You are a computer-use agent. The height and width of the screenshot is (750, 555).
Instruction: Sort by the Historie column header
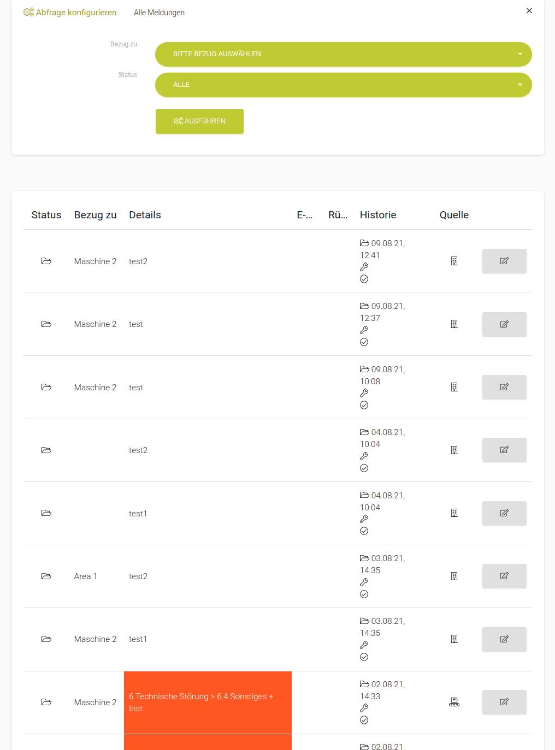(378, 215)
